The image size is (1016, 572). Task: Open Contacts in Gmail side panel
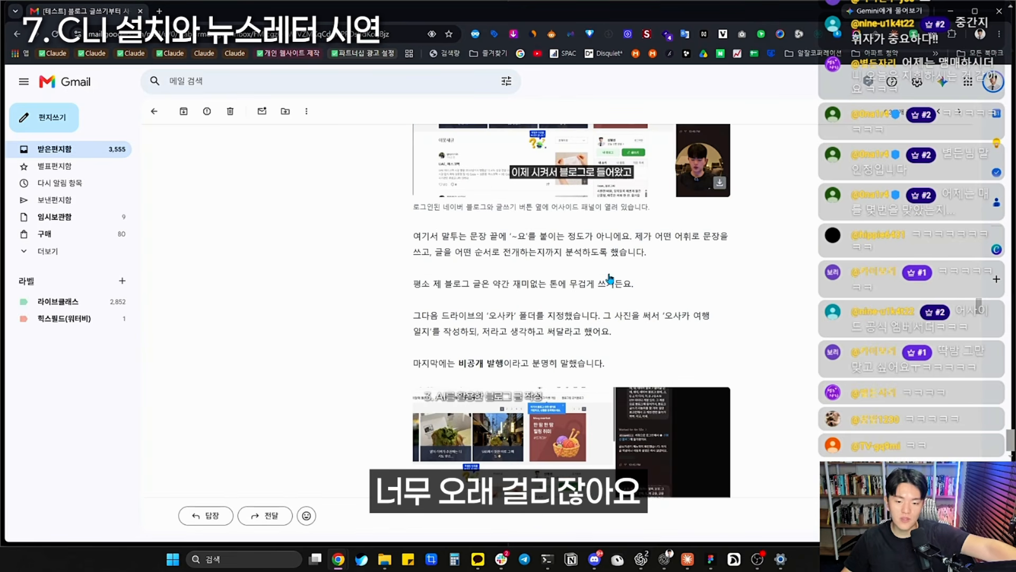[996, 202]
